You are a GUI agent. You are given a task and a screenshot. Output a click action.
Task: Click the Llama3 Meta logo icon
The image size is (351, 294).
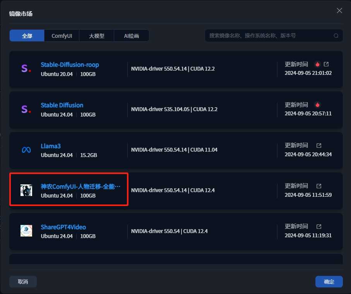coord(26,150)
